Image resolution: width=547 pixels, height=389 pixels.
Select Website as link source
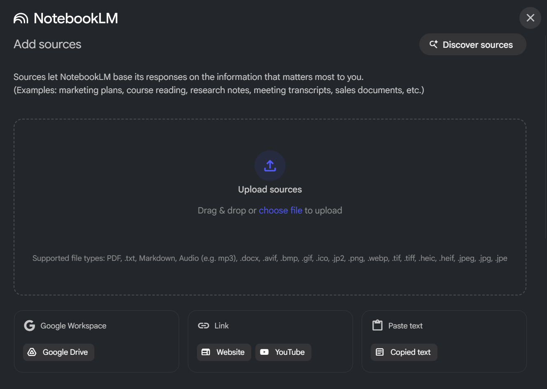[224, 352]
